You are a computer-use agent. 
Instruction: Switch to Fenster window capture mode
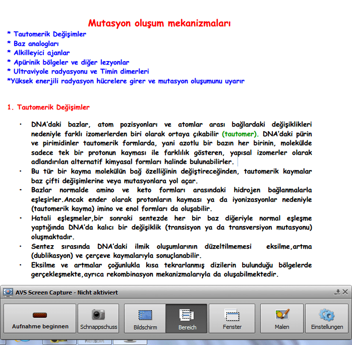point(232,319)
